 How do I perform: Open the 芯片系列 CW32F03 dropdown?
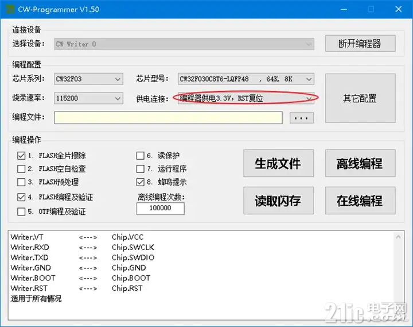[88, 79]
